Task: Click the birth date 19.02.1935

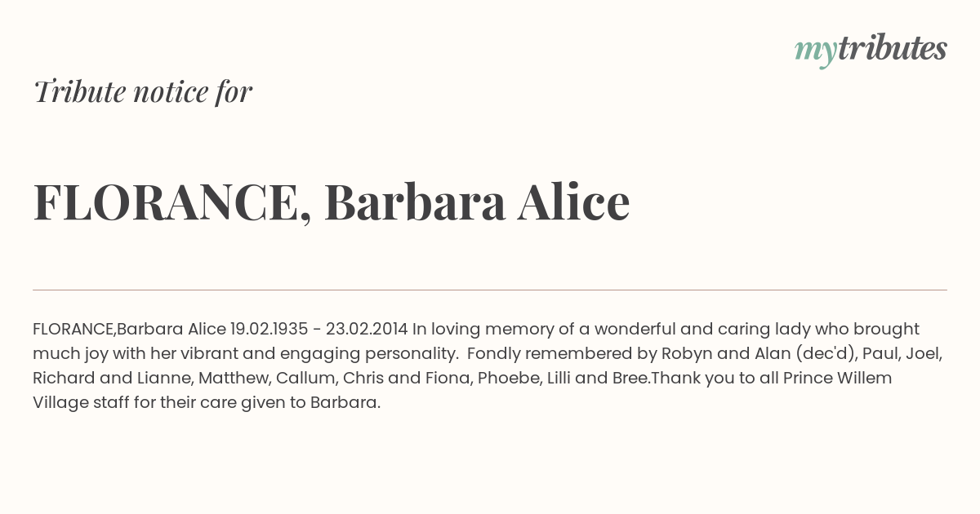Action: (269, 329)
